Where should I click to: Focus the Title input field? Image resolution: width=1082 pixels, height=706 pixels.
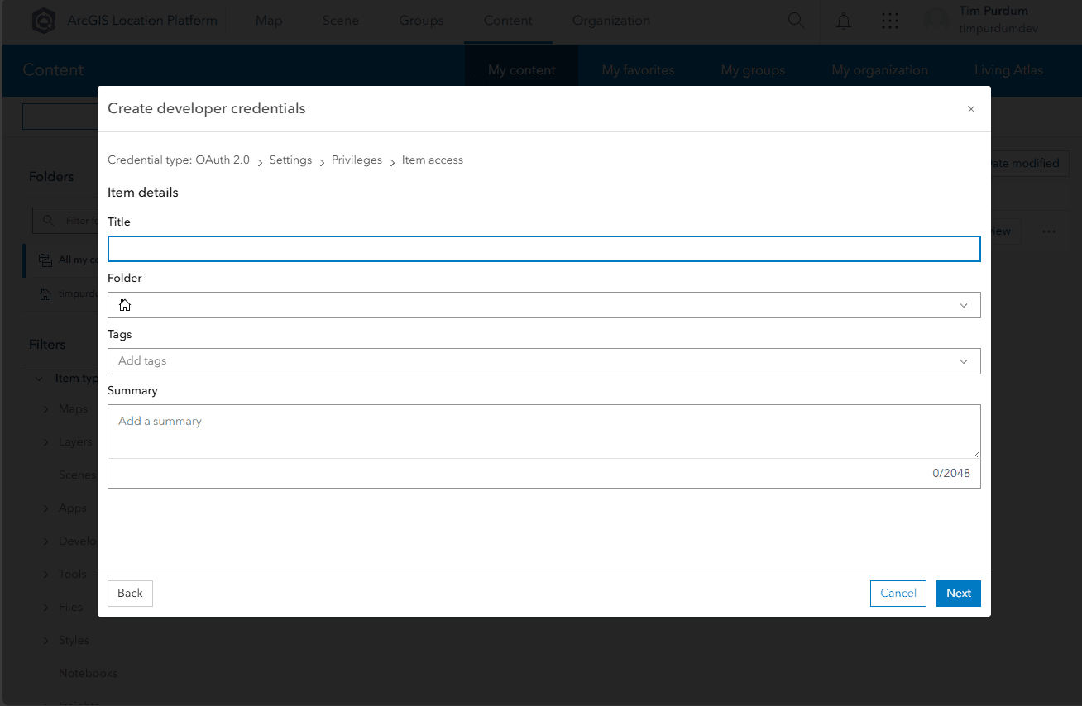pos(544,249)
